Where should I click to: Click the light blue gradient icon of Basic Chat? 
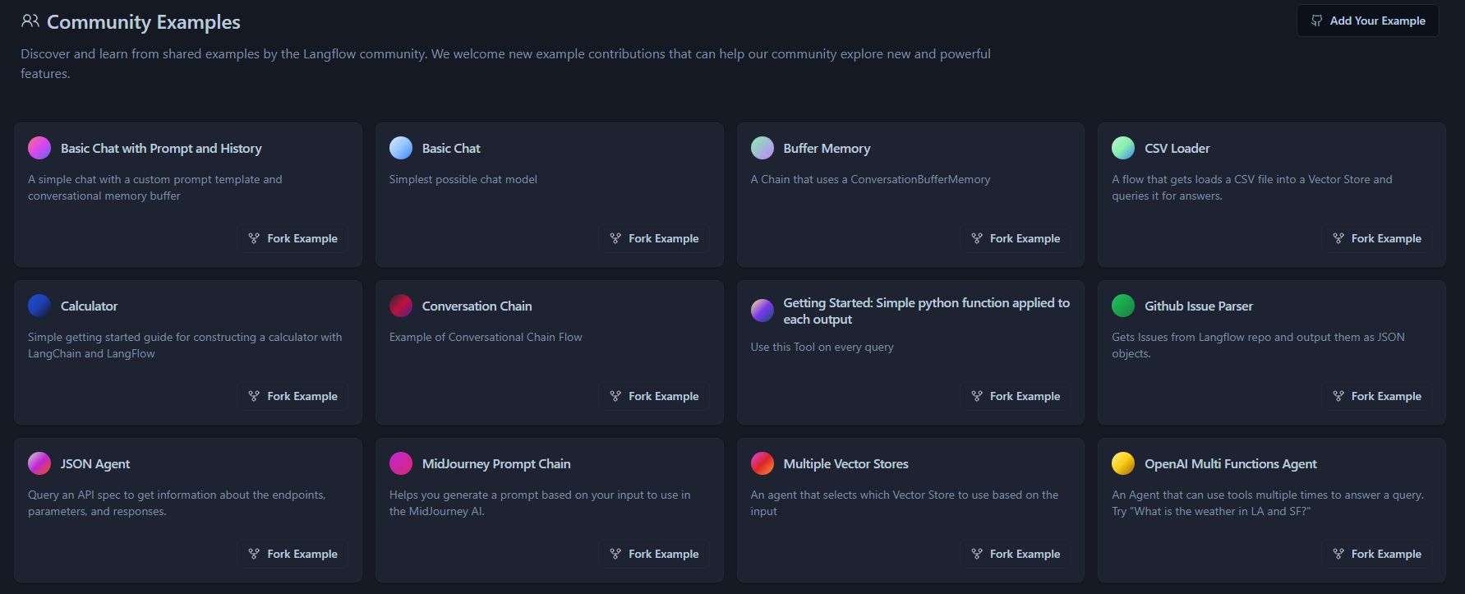pyautogui.click(x=401, y=148)
